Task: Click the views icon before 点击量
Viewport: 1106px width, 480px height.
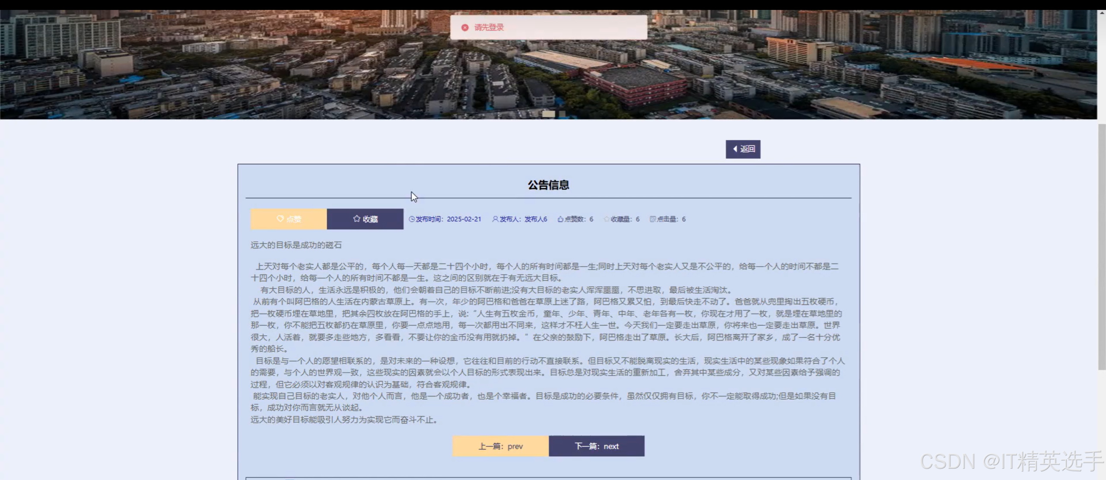Action: pyautogui.click(x=652, y=219)
